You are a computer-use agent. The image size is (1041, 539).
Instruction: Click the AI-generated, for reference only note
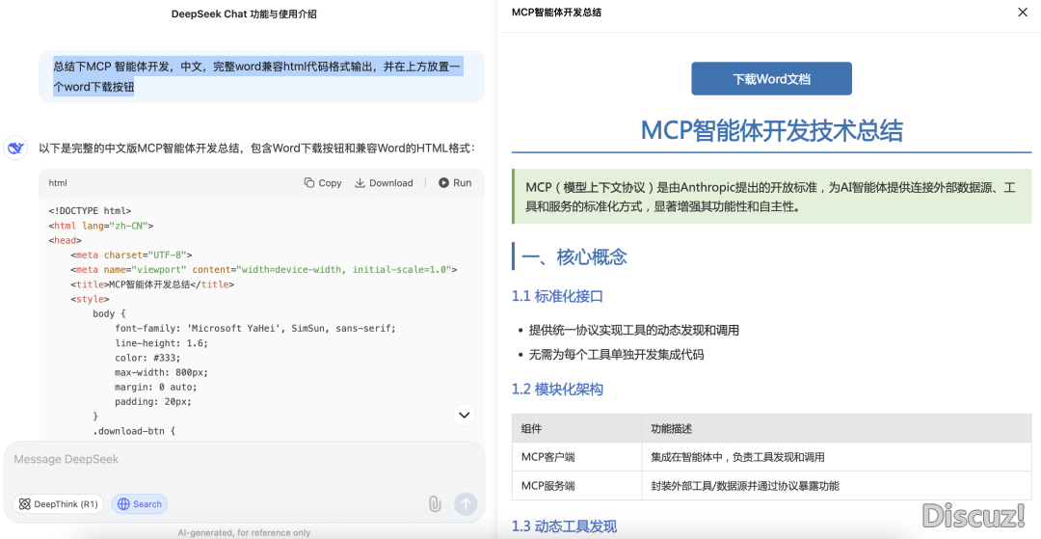pyautogui.click(x=244, y=532)
